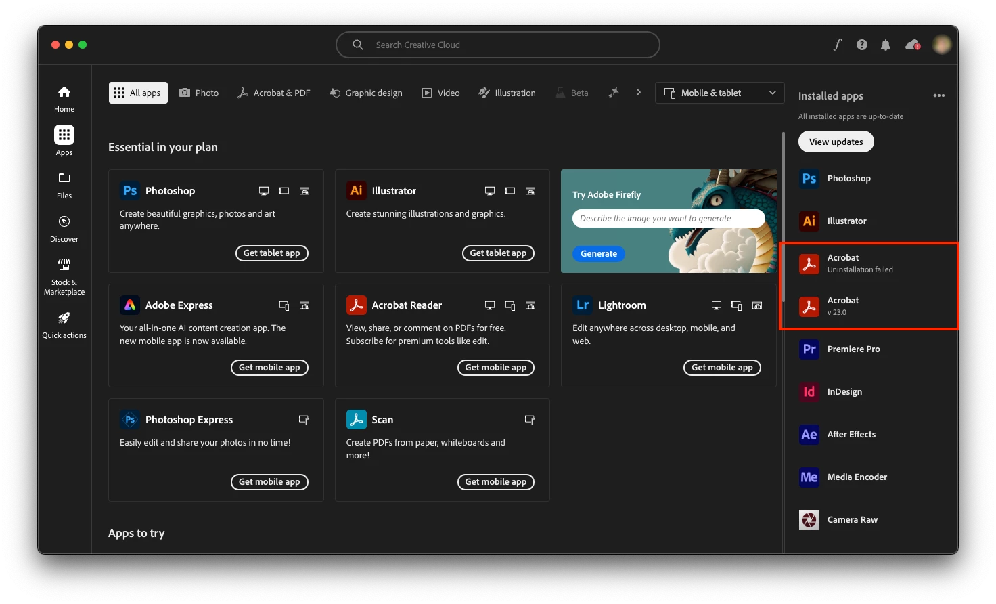The width and height of the screenshot is (996, 604).
Task: Switch to the Illustration category tab
Action: [507, 93]
